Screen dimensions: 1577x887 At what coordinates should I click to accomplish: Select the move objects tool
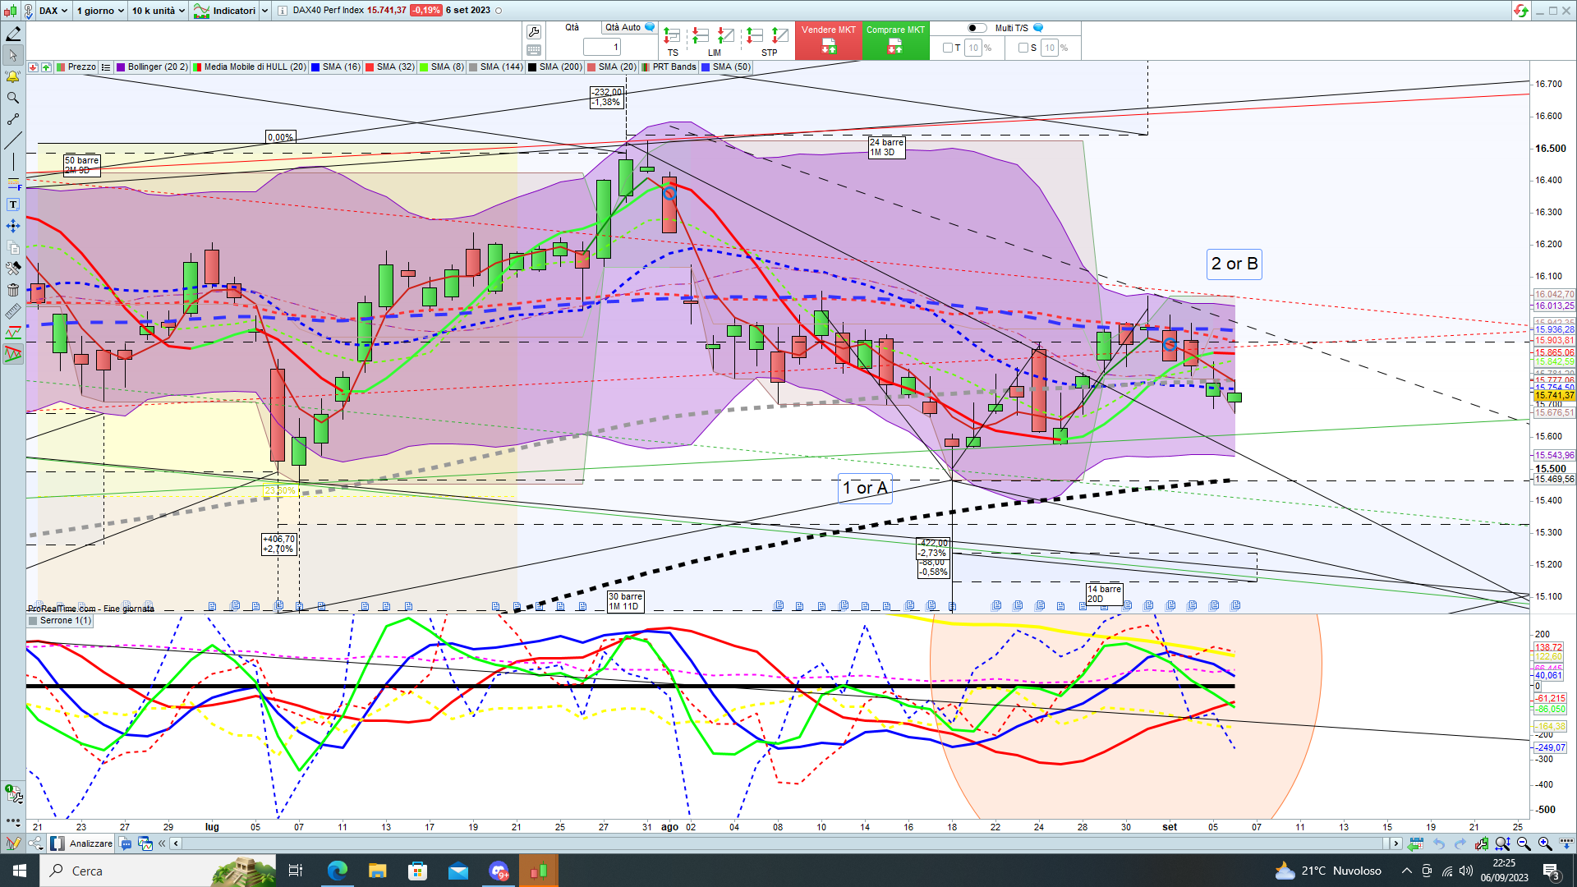pos(13,226)
